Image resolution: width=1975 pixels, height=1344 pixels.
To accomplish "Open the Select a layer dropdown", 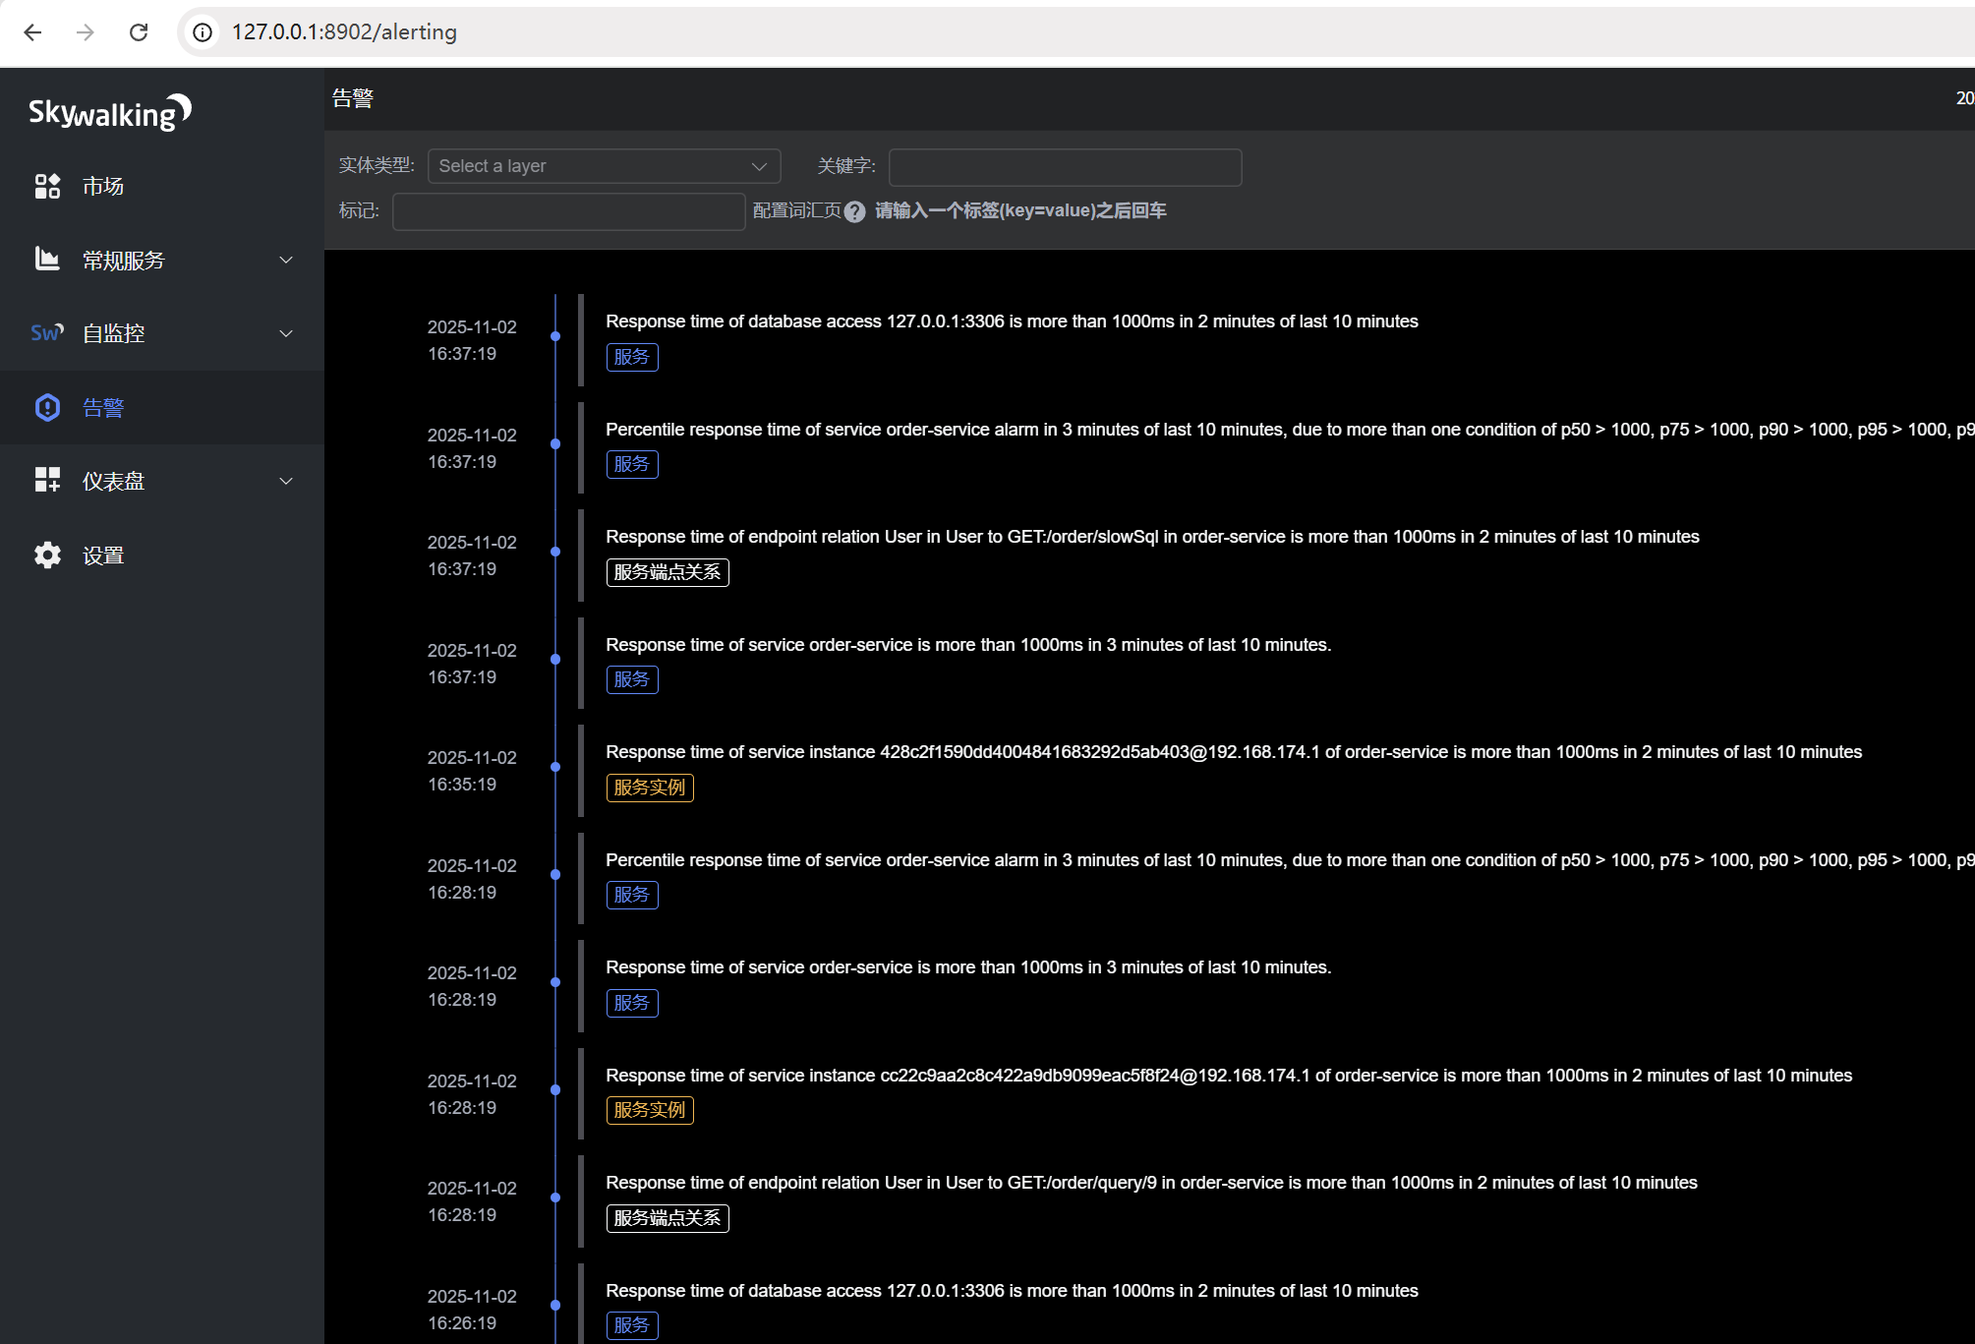I will tap(604, 166).
